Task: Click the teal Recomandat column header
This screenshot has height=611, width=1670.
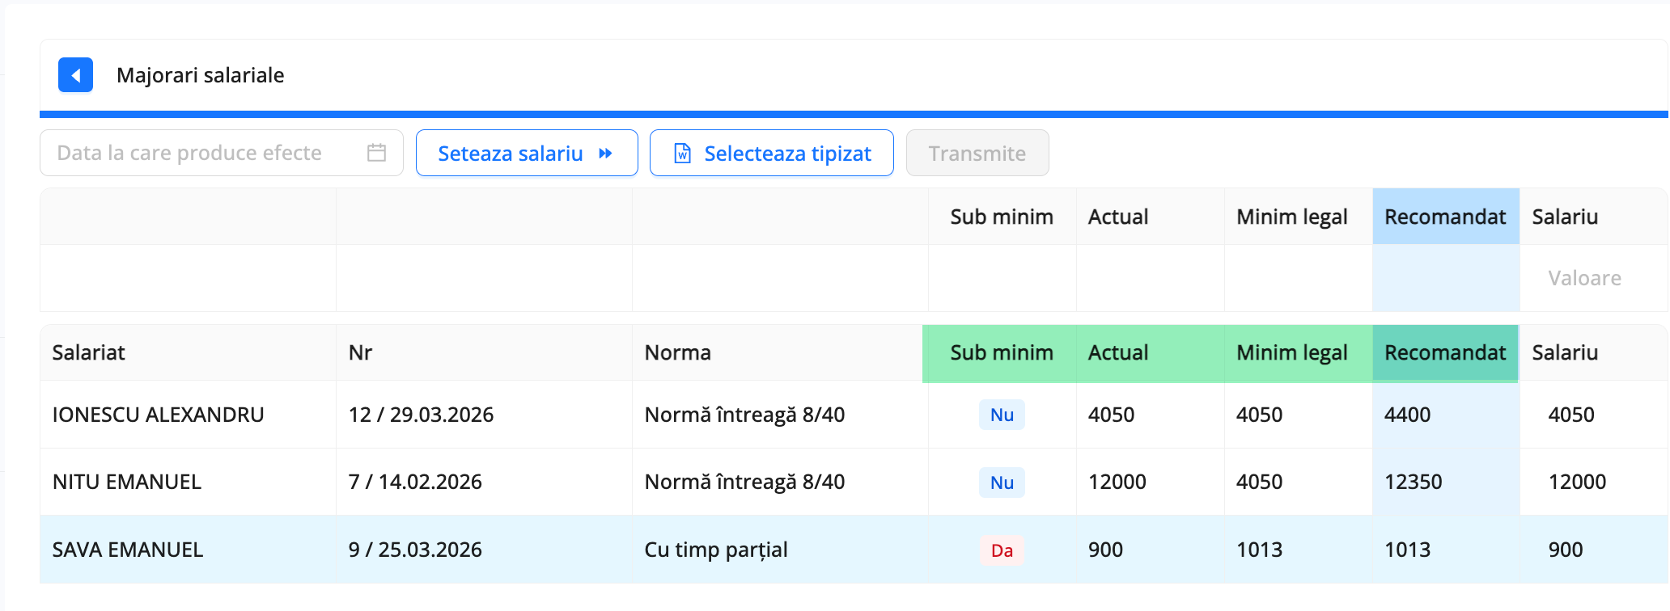Action: pyautogui.click(x=1445, y=352)
